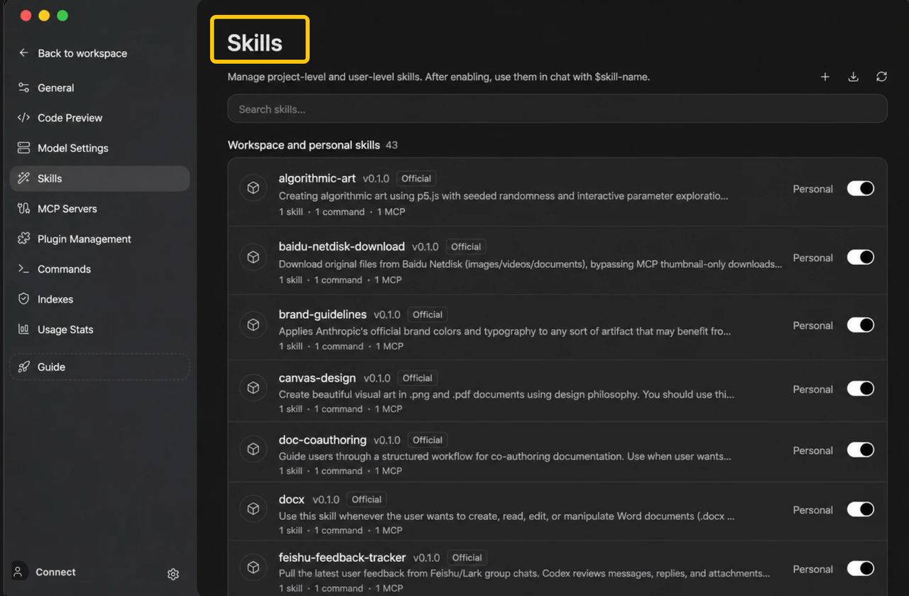This screenshot has height=596, width=909.
Task: Switch to Commands section
Action: 99,269
